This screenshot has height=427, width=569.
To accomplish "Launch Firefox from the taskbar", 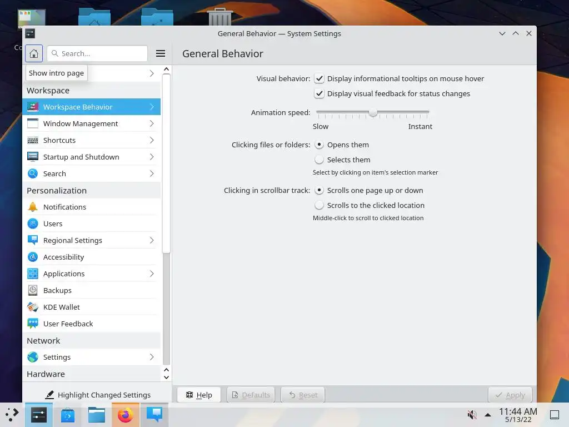I will click(126, 415).
